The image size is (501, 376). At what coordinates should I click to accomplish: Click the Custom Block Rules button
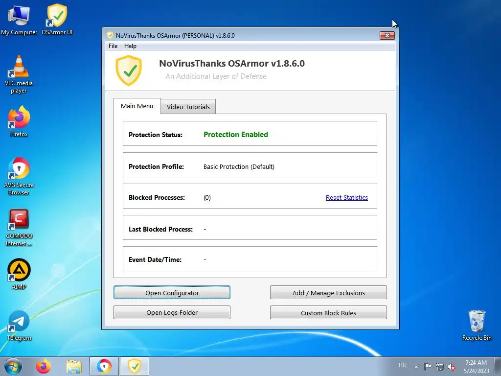(328, 313)
